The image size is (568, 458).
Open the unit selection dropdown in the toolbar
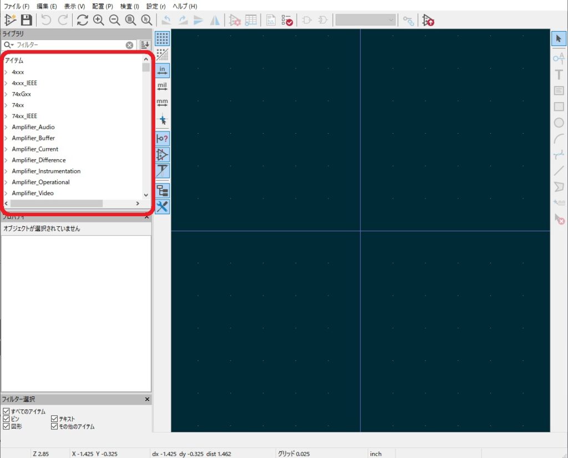[x=366, y=20]
